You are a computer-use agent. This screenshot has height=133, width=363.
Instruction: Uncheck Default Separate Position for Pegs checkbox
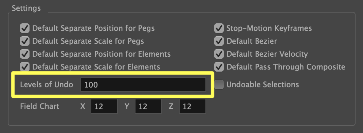[24, 28]
